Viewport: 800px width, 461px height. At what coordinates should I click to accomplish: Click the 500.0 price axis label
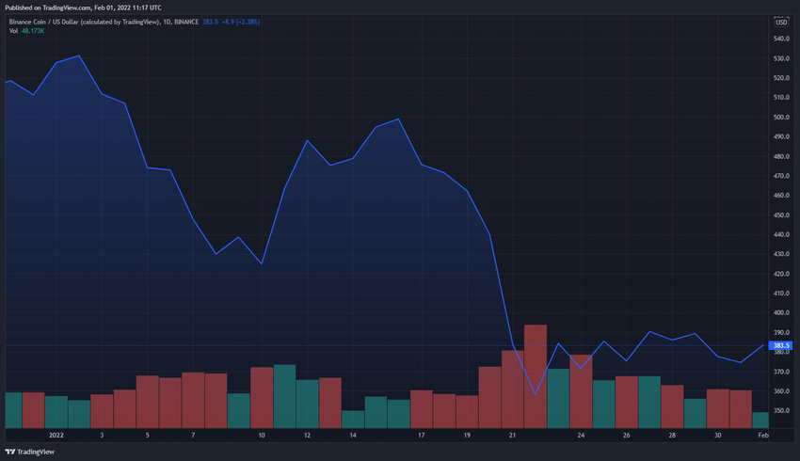pyautogui.click(x=781, y=118)
